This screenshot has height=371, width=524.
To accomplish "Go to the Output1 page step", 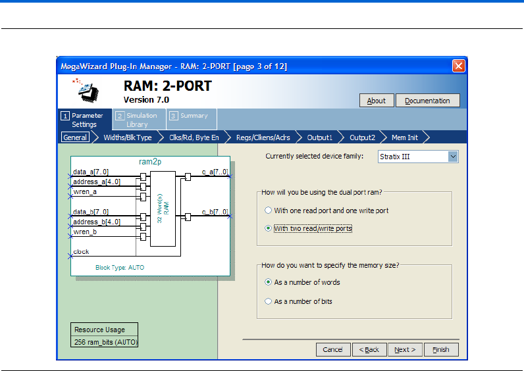I will point(319,137).
